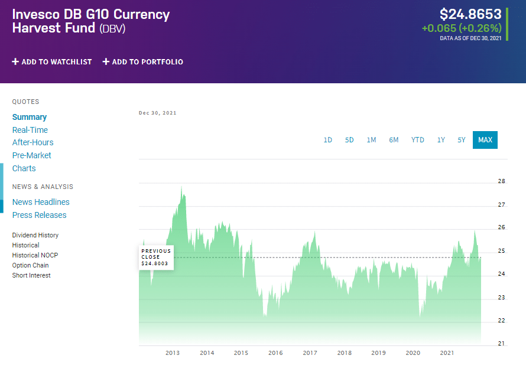Viewport: 526px width, 375px height.
Task: Choose the 5Y chart range
Action: [x=462, y=140]
